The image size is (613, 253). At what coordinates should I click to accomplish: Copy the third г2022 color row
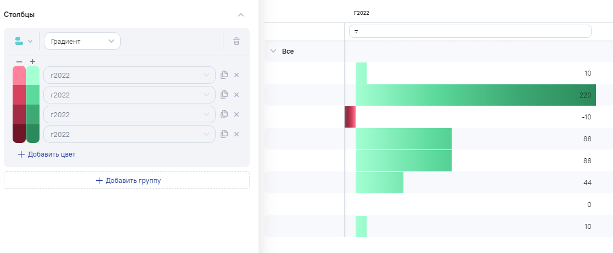224,114
